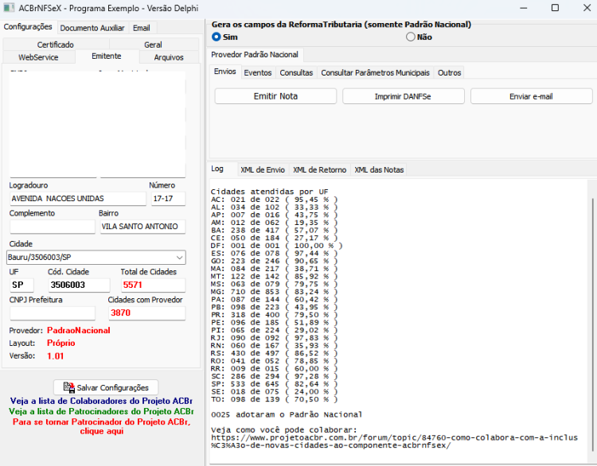597x466 pixels.
Task: Select the Provedor Padrão Nacional tab
Action: tap(255, 55)
